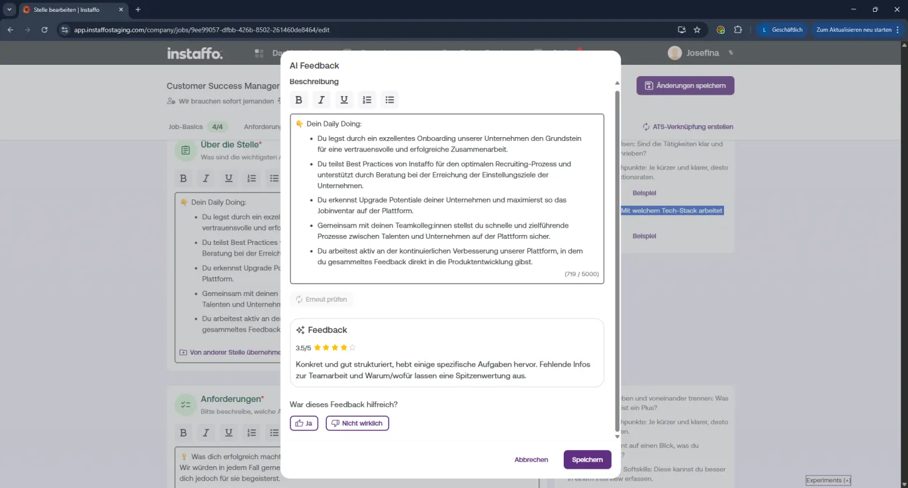Click into the Dein Daily Doing text area
This screenshot has height=488, width=908.
(x=447, y=198)
